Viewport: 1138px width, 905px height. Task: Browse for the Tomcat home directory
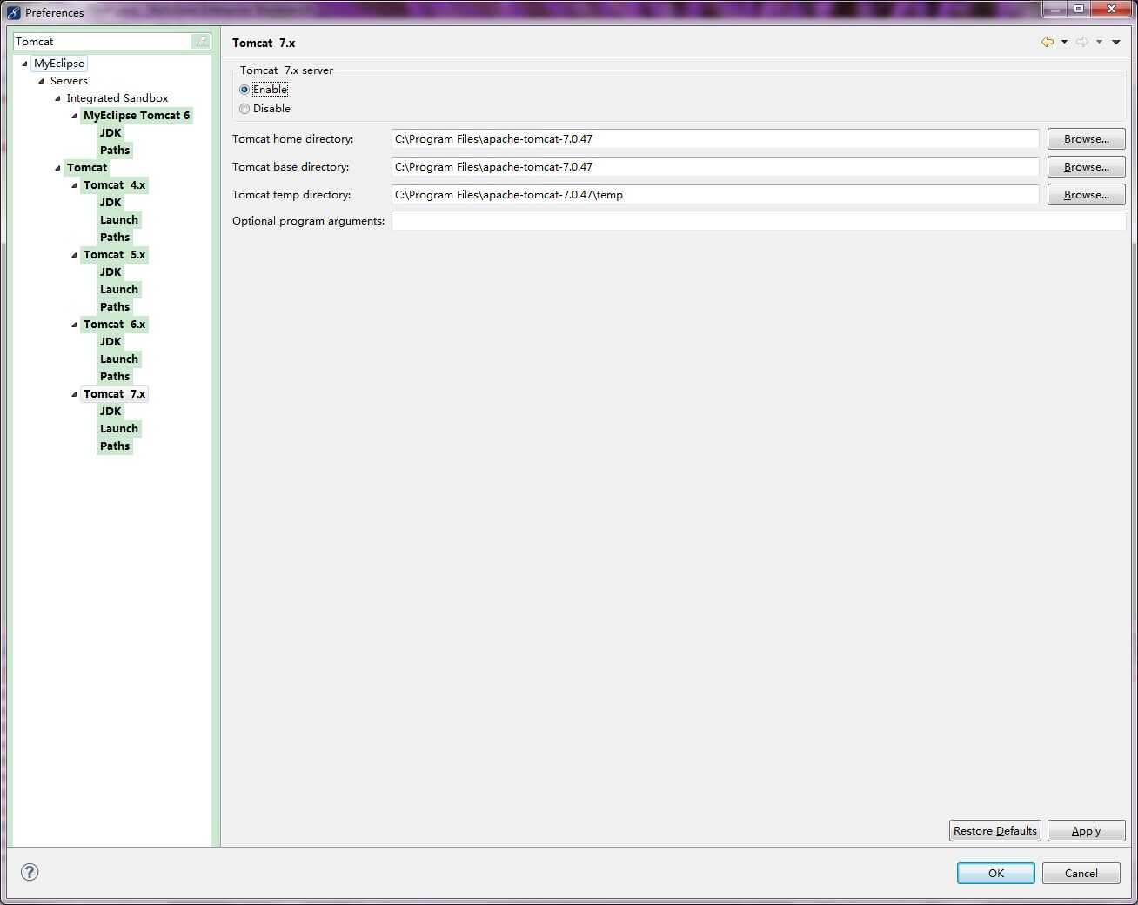pyautogui.click(x=1086, y=139)
